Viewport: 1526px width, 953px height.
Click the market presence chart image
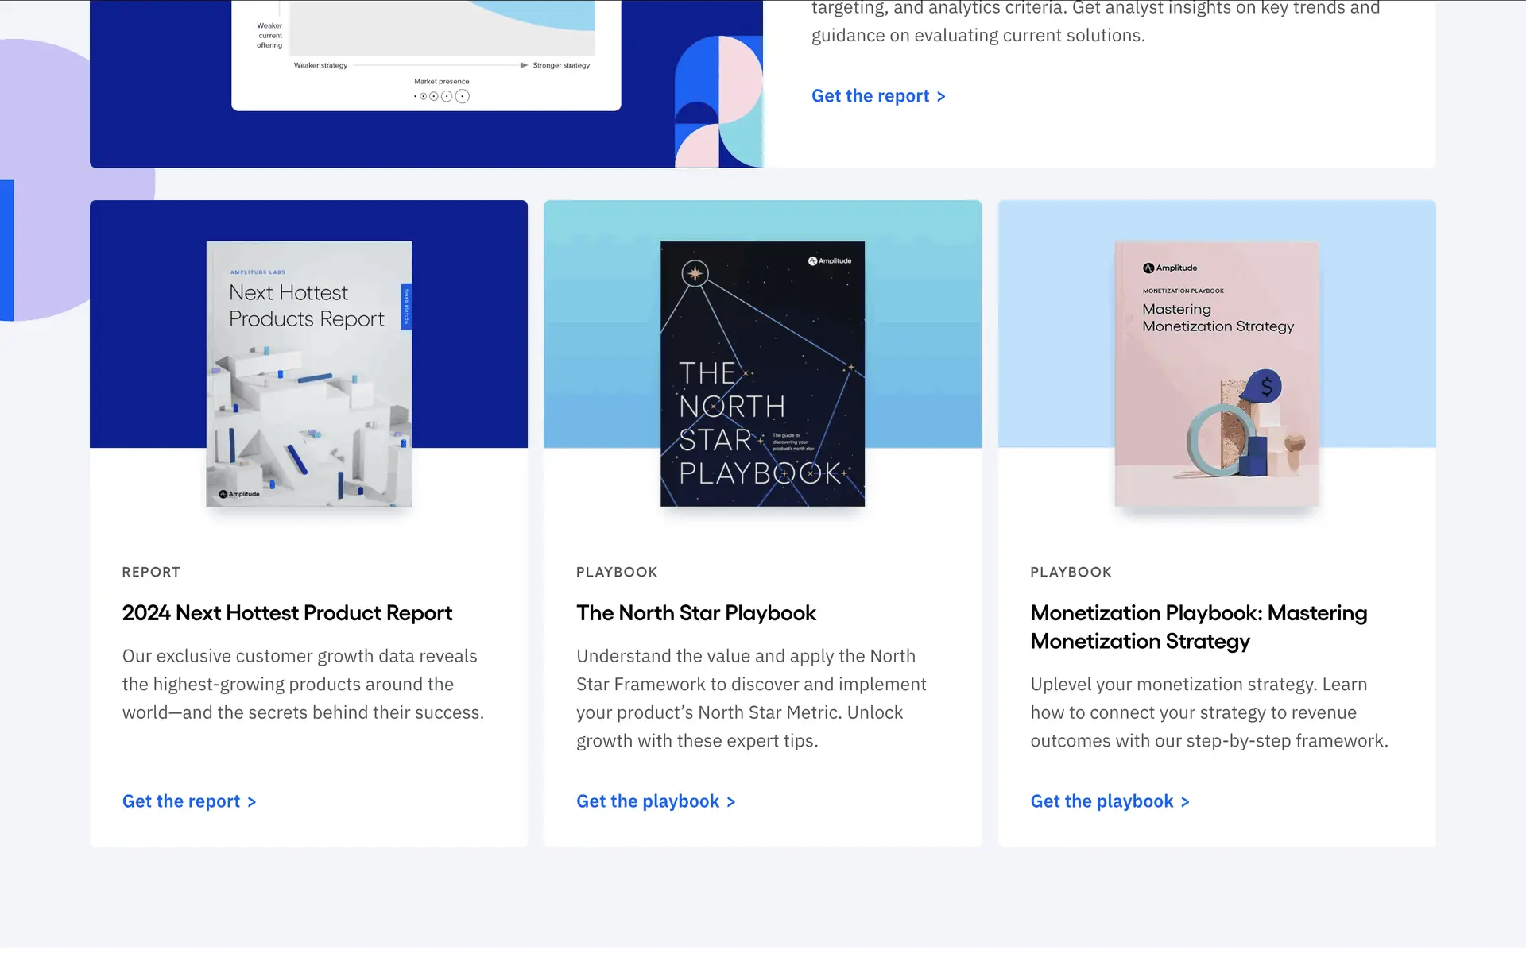(x=426, y=48)
